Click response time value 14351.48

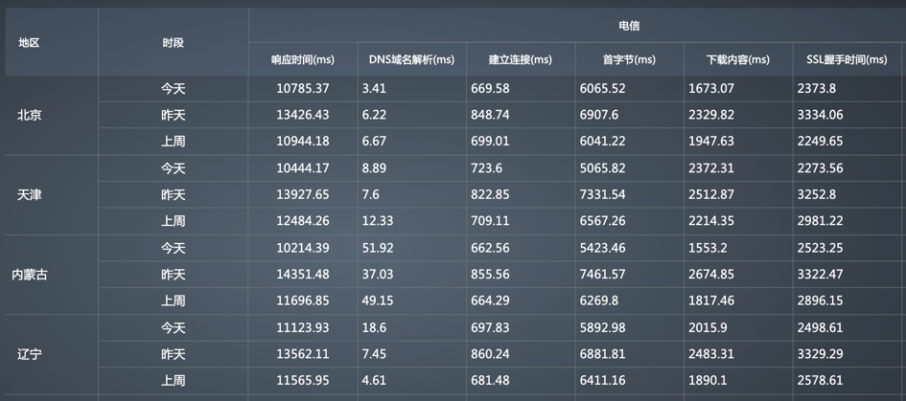pos(303,274)
